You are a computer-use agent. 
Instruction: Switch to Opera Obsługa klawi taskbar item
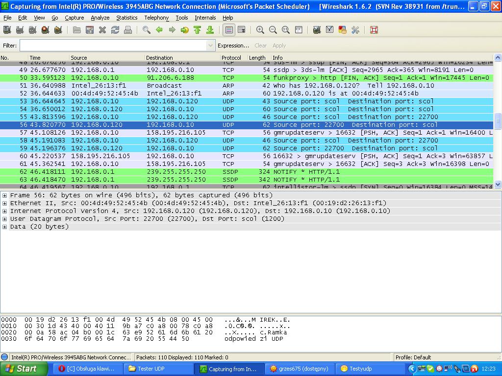click(87, 369)
